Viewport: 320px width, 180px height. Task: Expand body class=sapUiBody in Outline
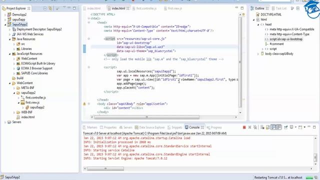258,54
